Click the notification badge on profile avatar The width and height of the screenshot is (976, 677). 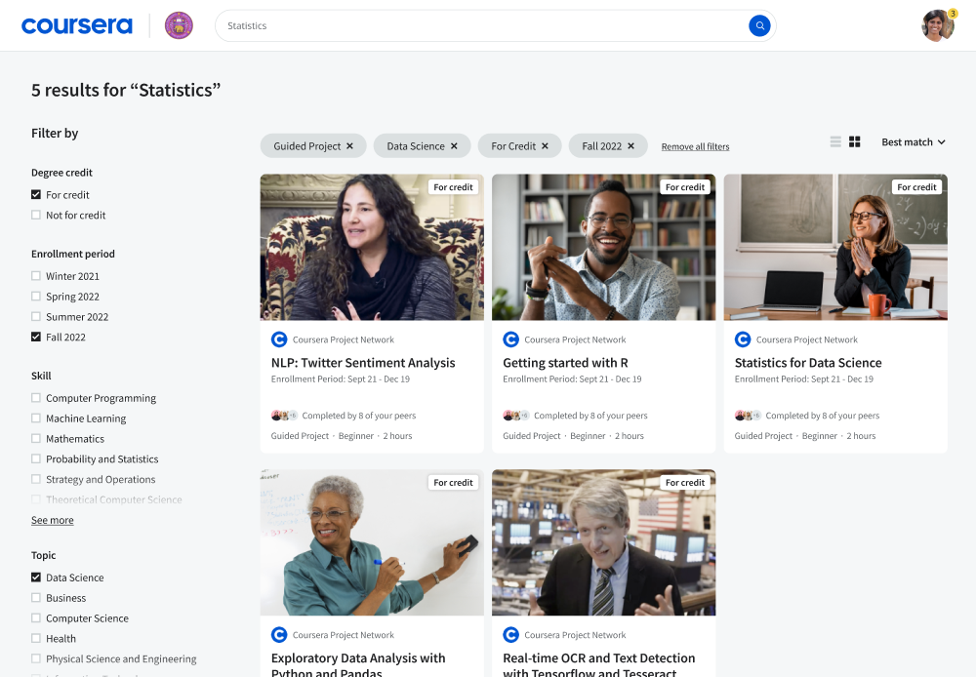[953, 13]
